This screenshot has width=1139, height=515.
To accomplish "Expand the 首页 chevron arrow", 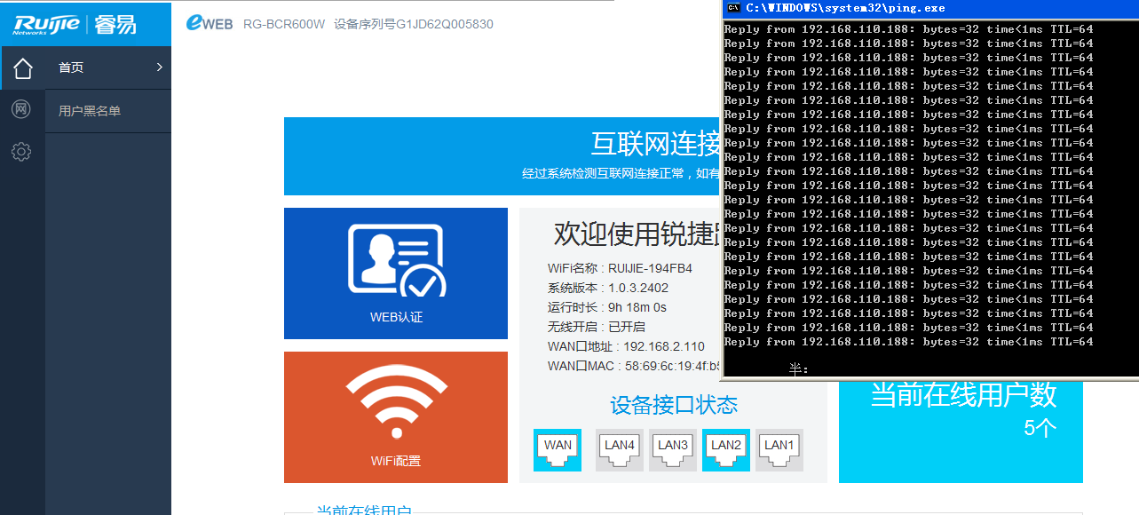I will click(x=160, y=67).
